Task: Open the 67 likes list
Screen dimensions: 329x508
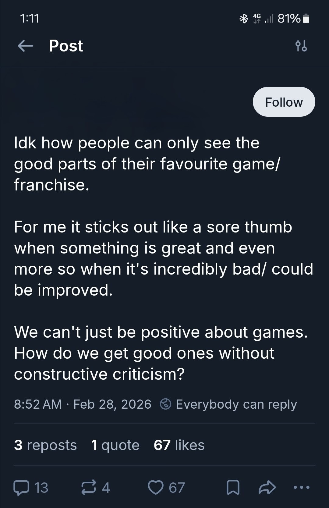Action: [x=179, y=445]
